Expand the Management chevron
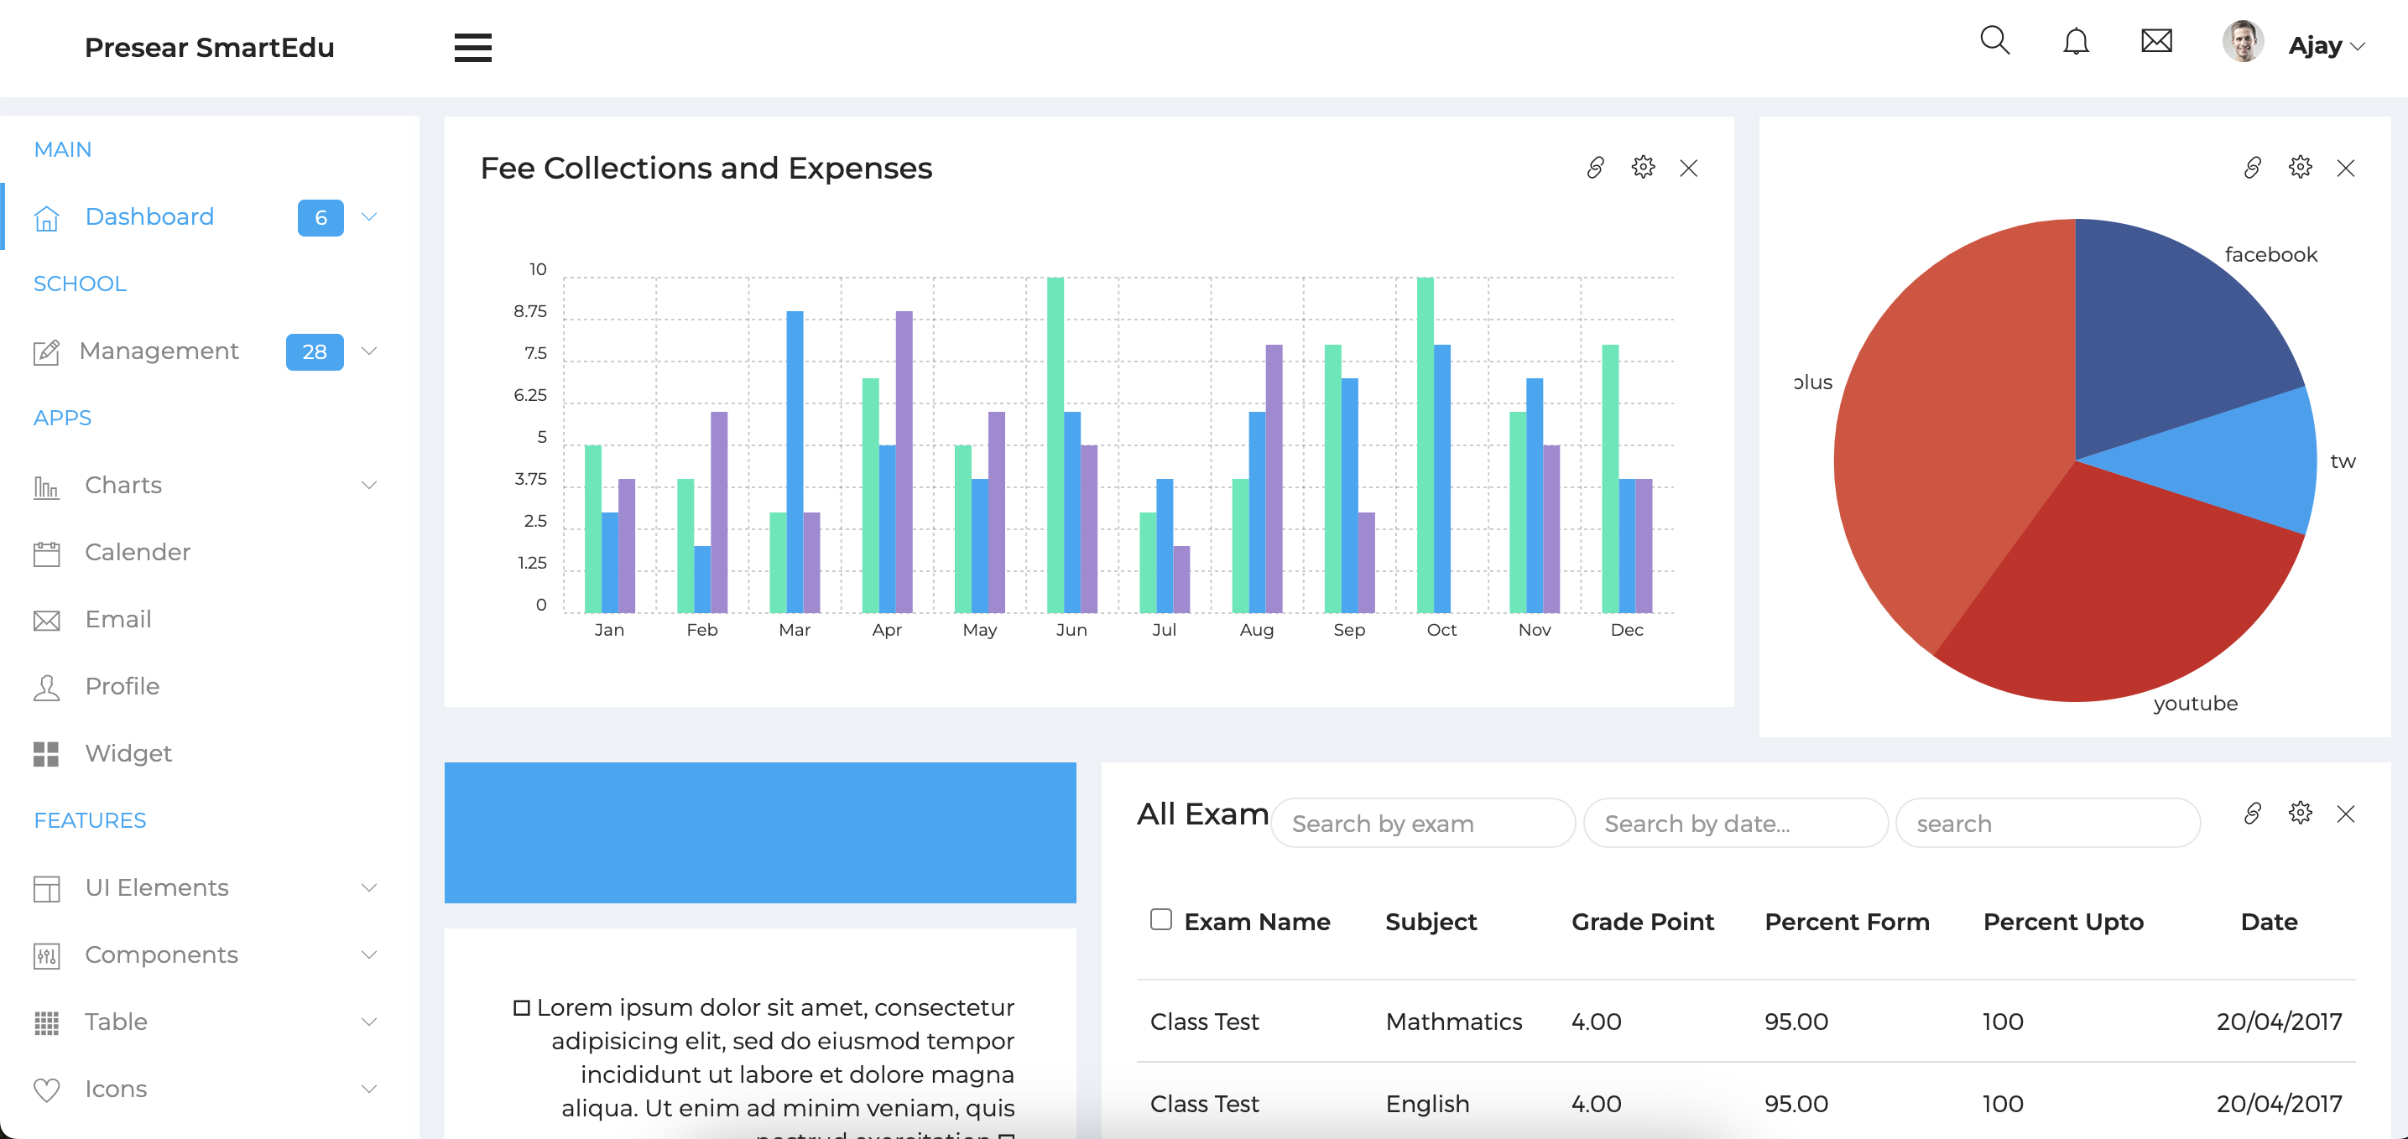 pyautogui.click(x=369, y=351)
